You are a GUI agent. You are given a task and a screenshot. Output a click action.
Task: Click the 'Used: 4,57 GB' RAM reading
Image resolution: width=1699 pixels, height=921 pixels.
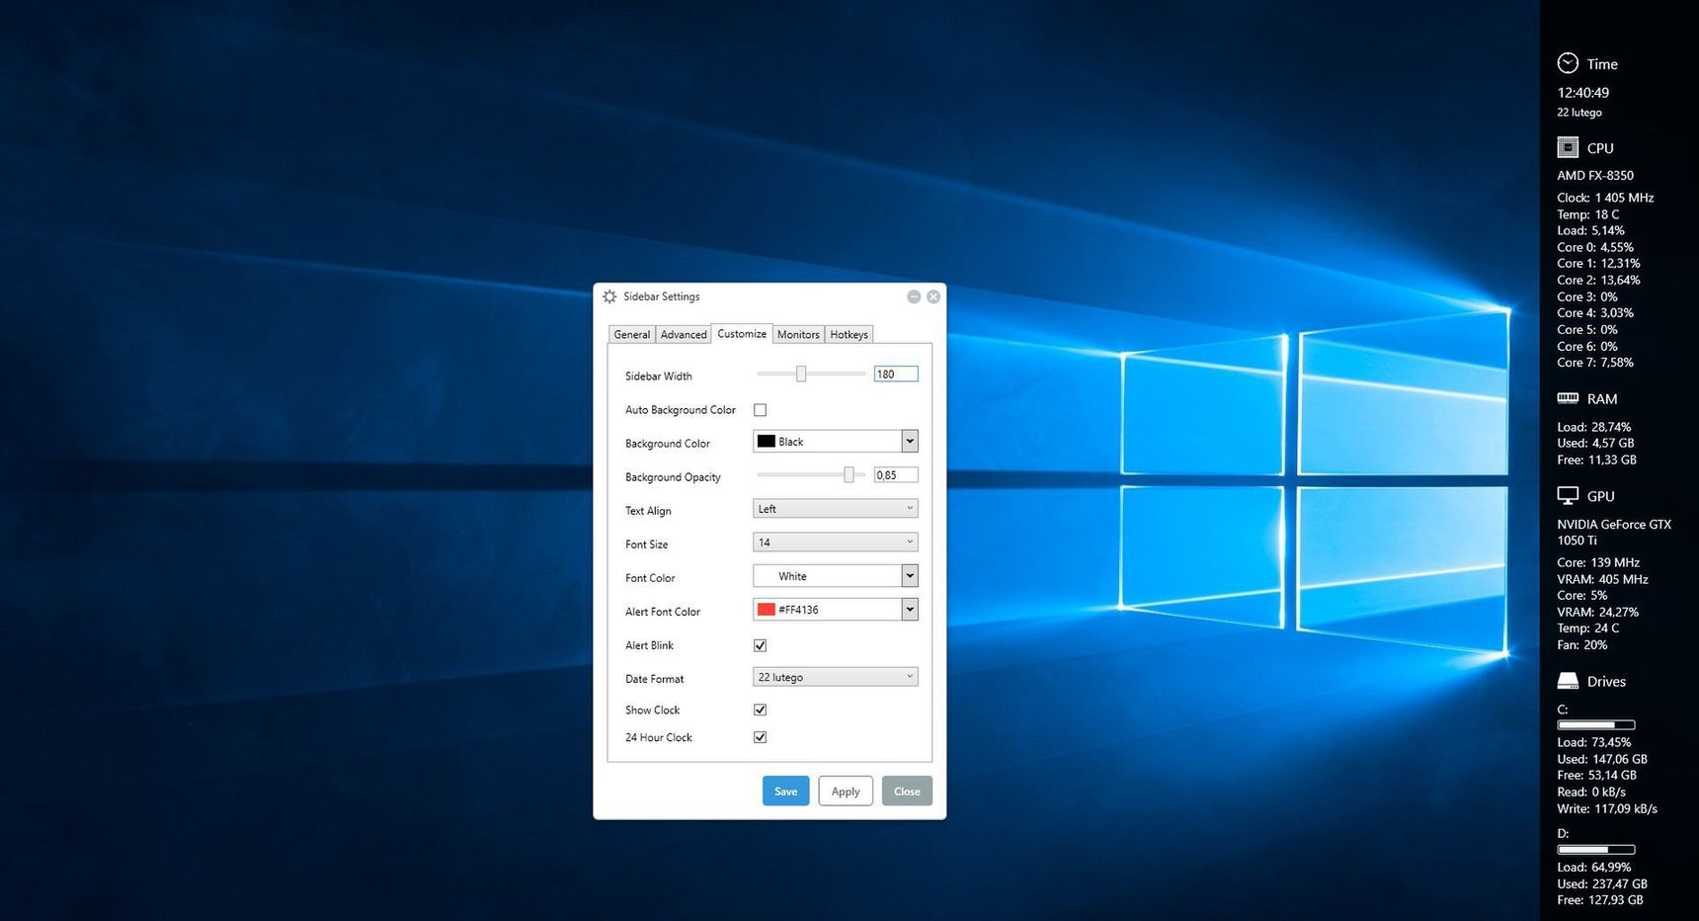pos(1595,443)
